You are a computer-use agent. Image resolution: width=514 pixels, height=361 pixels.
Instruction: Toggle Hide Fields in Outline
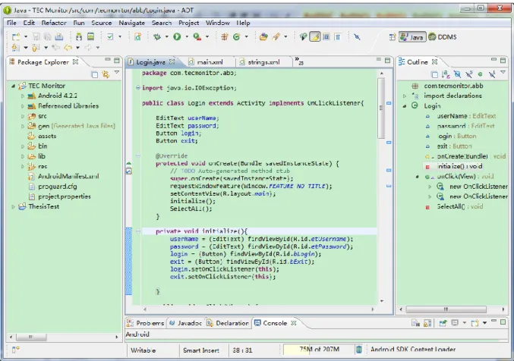pos(457,74)
